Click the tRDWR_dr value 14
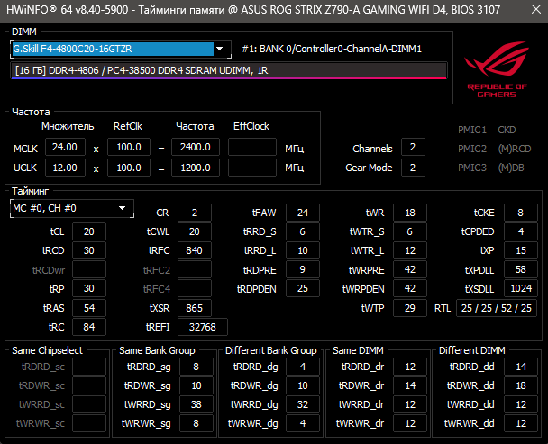 pos(410,385)
